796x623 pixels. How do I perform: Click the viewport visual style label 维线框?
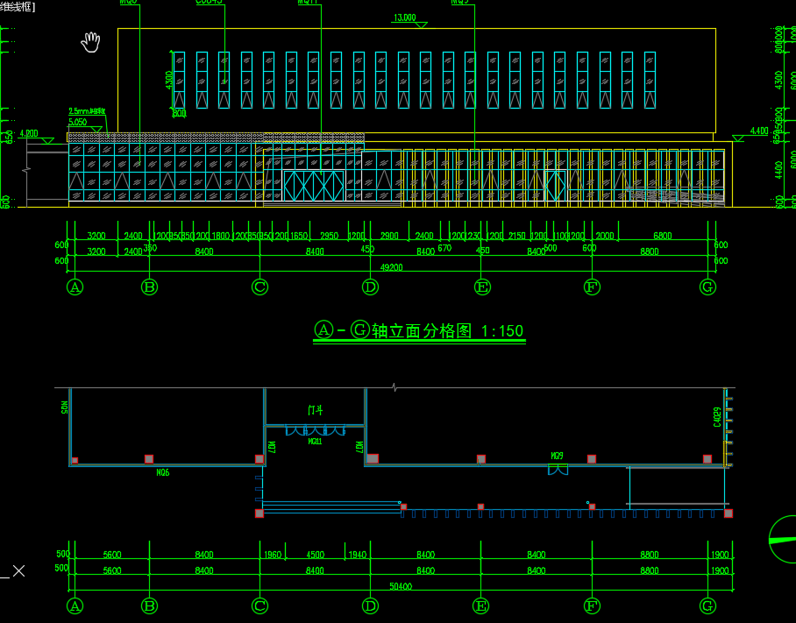[18, 8]
